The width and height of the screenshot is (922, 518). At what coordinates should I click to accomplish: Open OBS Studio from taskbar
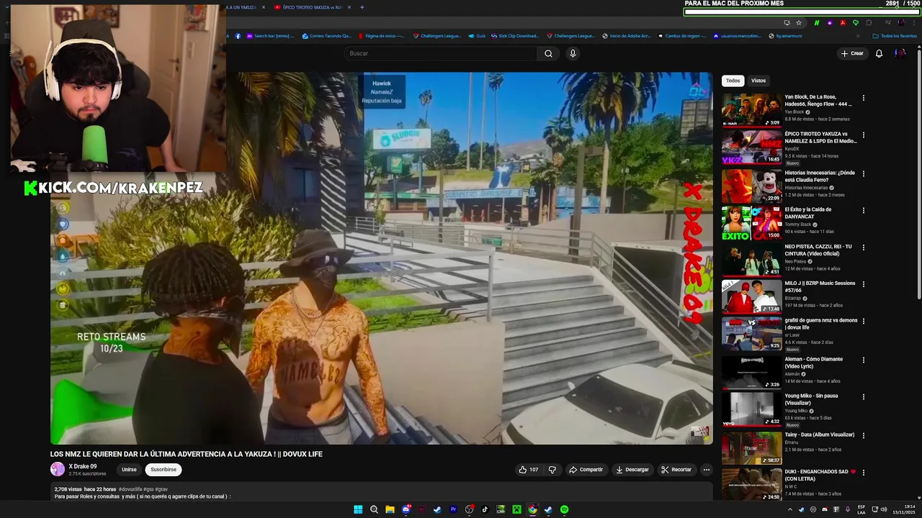tap(469, 509)
